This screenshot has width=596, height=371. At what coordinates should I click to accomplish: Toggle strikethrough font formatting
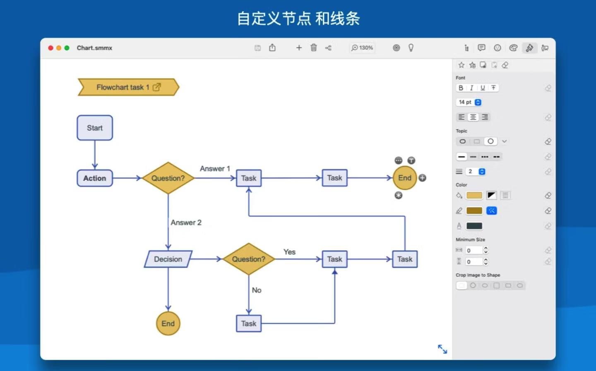493,88
